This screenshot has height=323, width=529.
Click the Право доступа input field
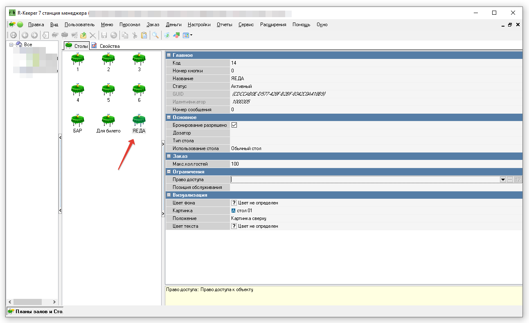click(x=365, y=179)
